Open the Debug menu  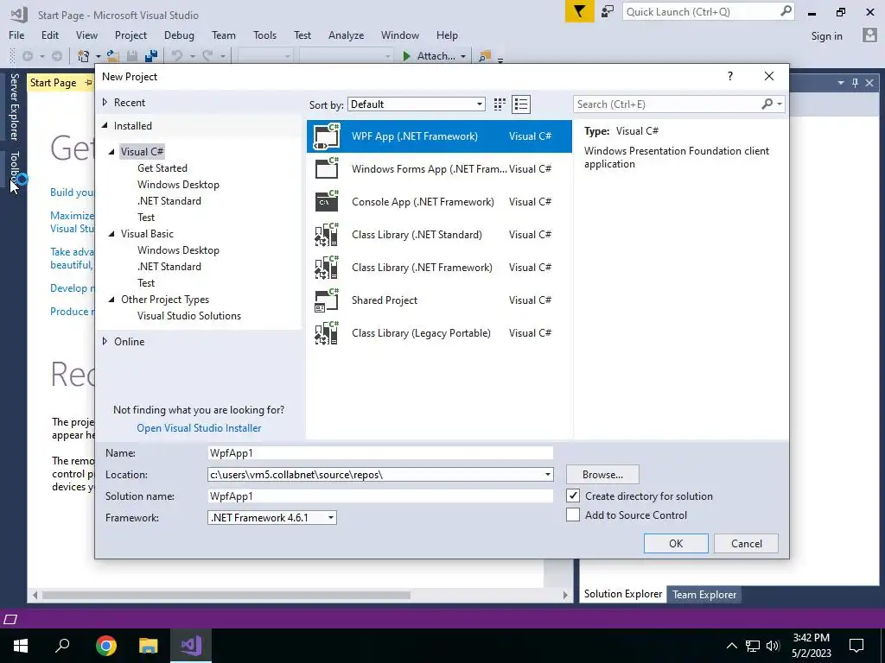point(179,35)
